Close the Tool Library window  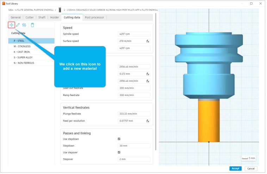click(260, 4)
